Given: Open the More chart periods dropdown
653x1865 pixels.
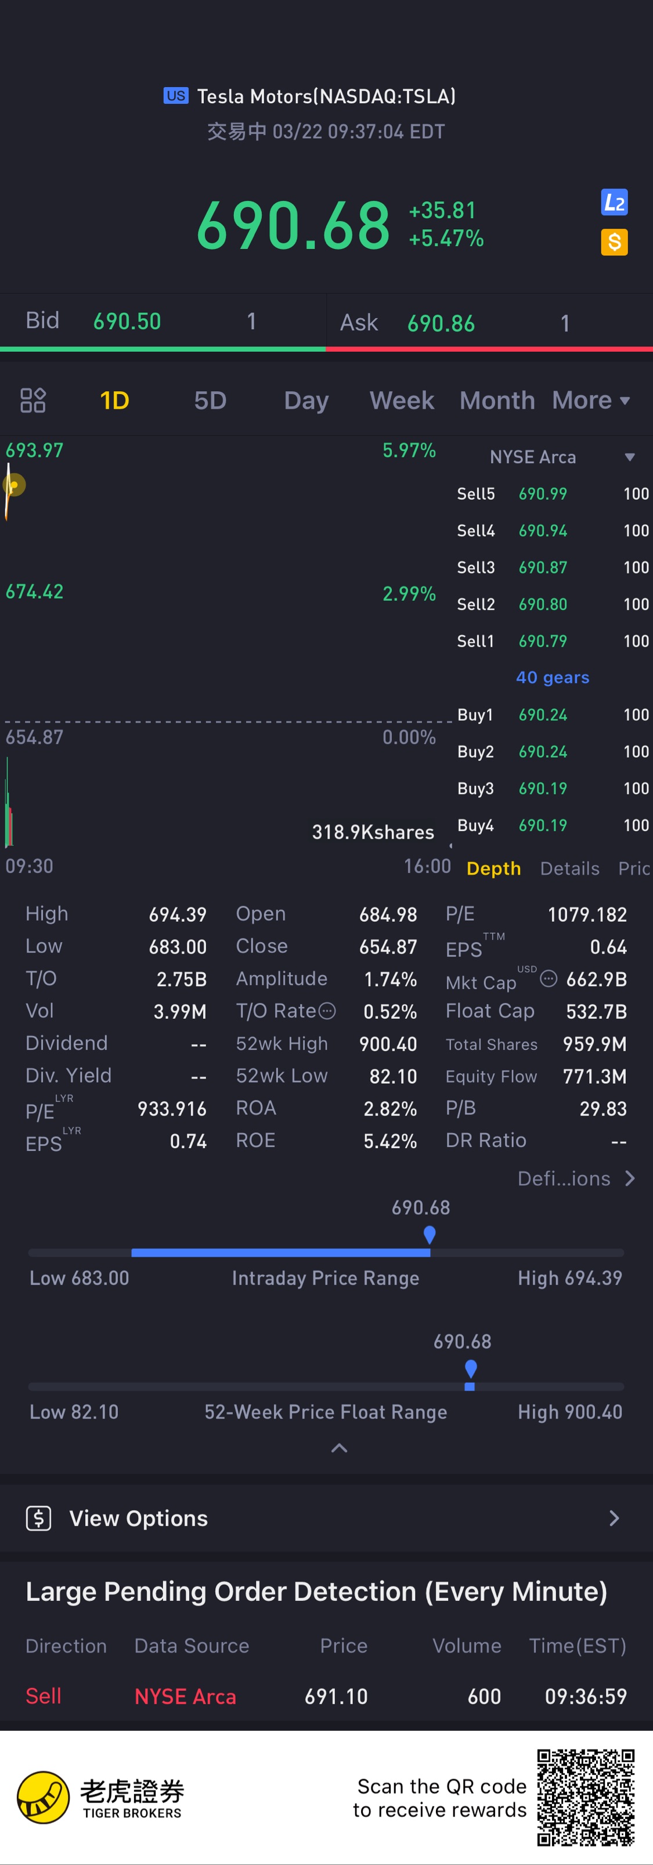Looking at the screenshot, I should tap(591, 401).
